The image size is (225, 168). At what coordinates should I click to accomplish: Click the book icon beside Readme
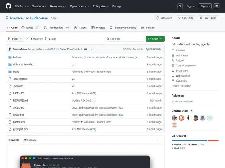click(x=173, y=50)
